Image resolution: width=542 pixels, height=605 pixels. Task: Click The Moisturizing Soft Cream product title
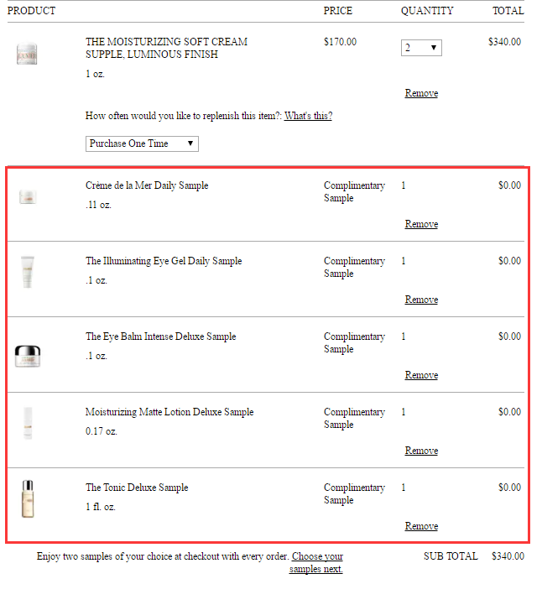click(x=166, y=48)
